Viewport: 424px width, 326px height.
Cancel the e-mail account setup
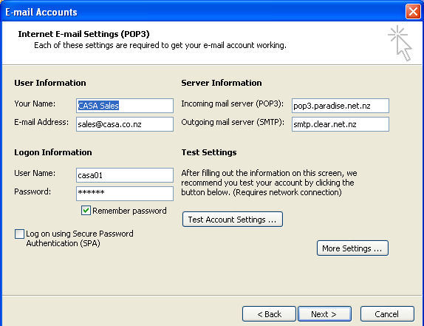[387, 314]
